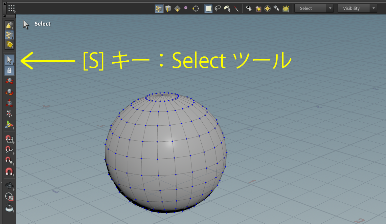This screenshot has width=386, height=224.
Task: Pick the Rotate tool with sphere icon
Action: [9, 92]
